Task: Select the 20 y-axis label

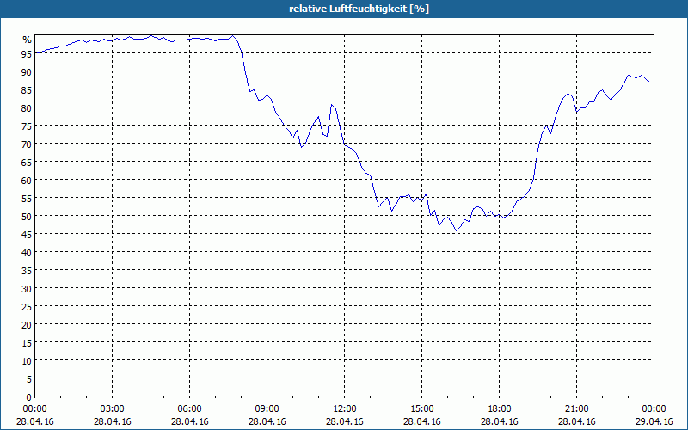Action: (x=27, y=325)
